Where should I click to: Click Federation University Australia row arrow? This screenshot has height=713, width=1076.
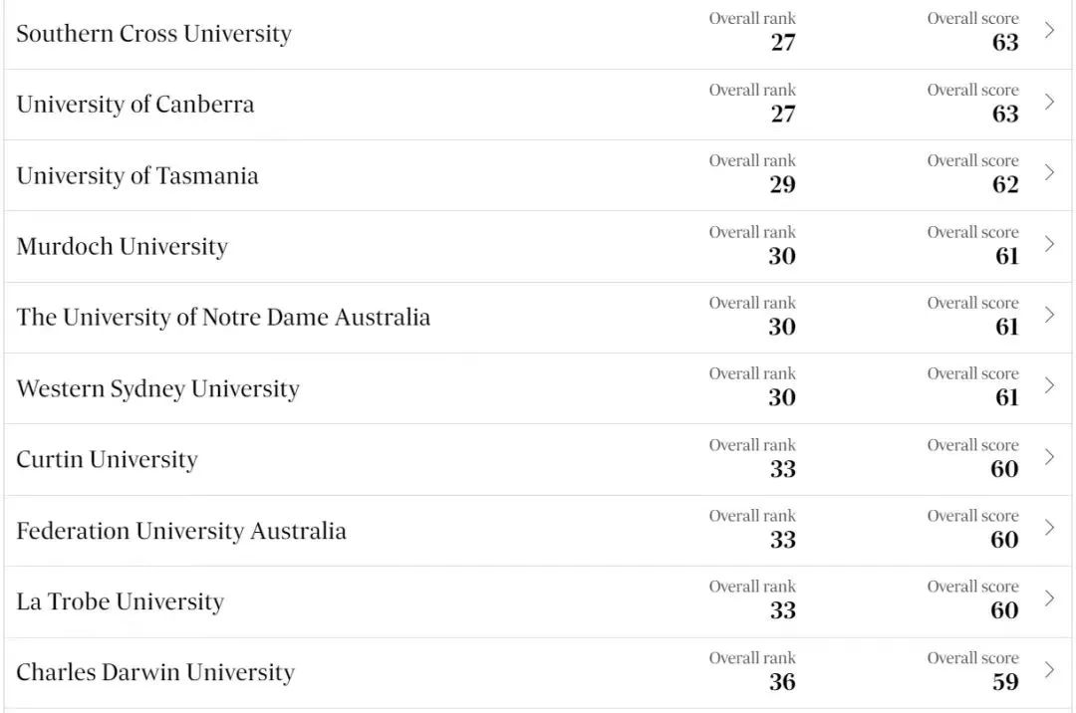point(1049,528)
